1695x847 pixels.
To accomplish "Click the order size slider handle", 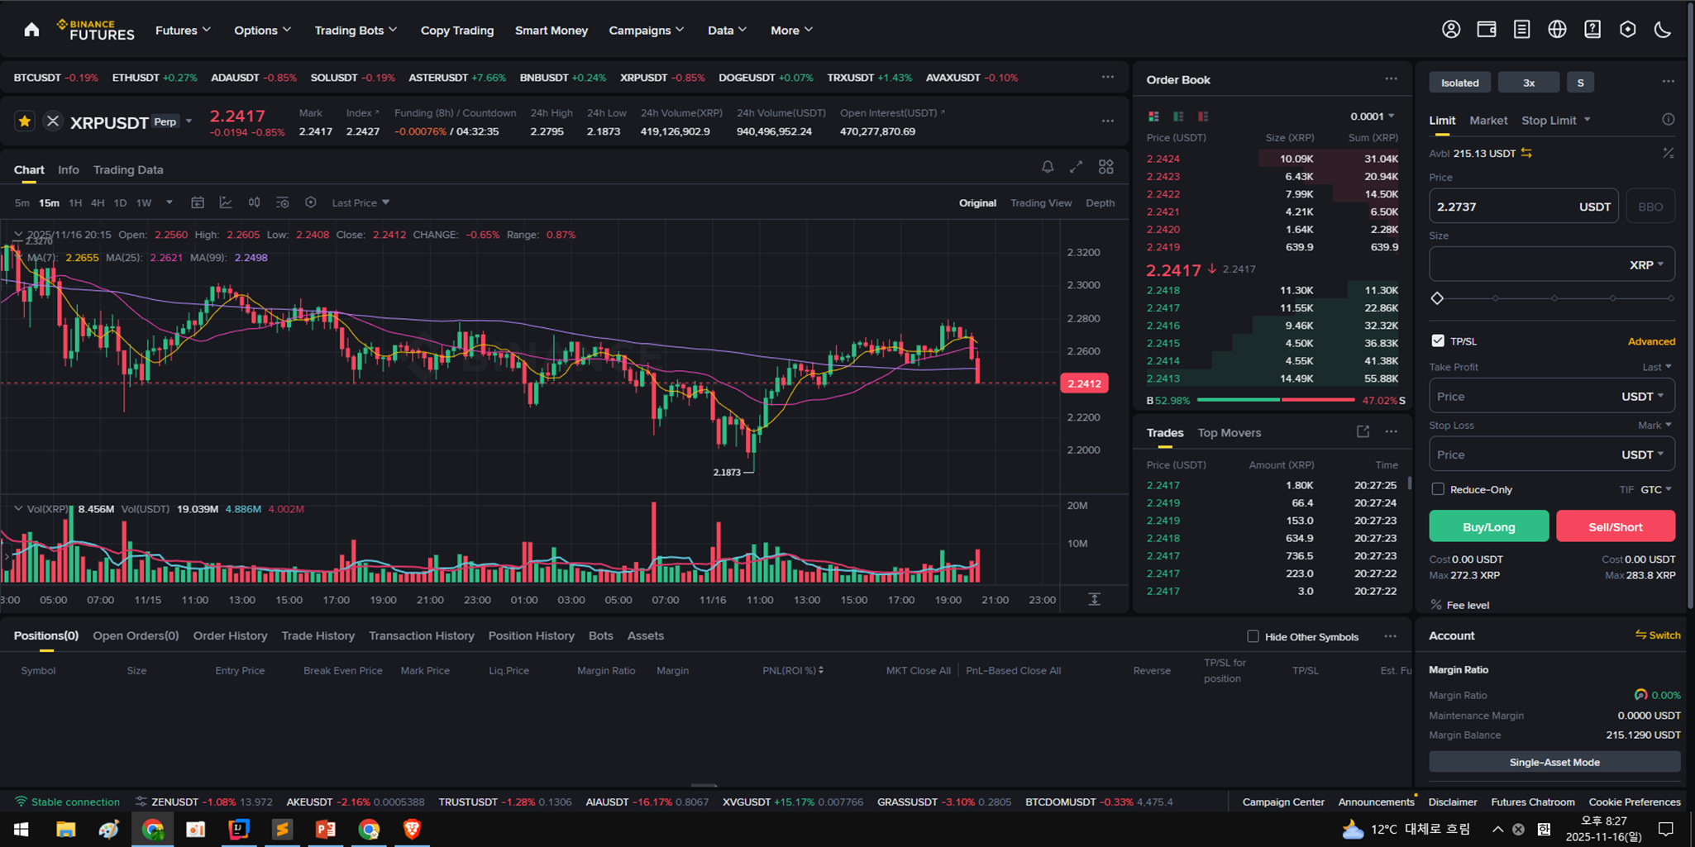I will pos(1437,298).
